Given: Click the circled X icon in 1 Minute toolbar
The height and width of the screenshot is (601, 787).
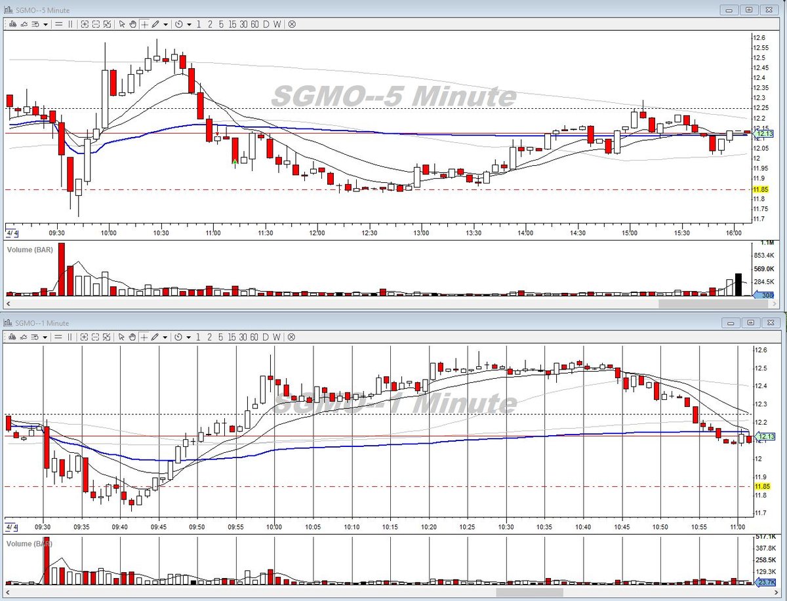Looking at the screenshot, I should [x=292, y=337].
